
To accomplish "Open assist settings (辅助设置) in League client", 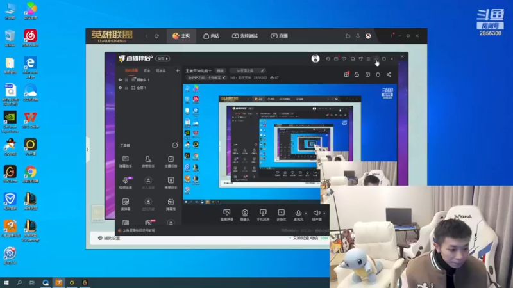I will [x=109, y=238].
